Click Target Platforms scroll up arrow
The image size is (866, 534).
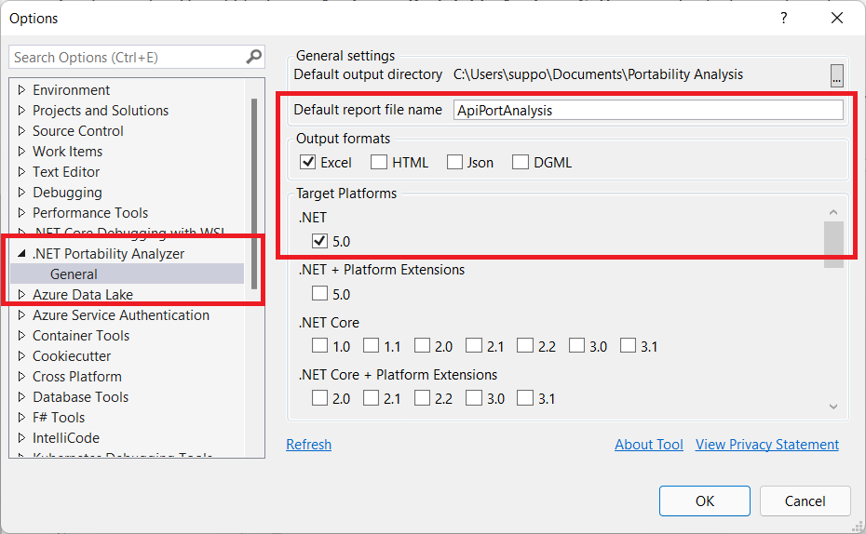click(833, 212)
